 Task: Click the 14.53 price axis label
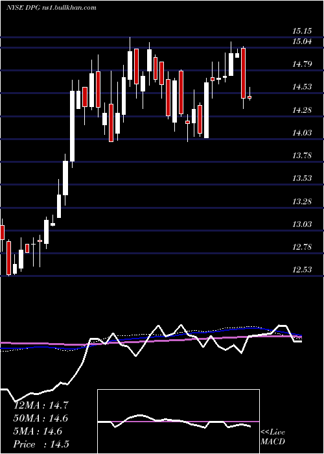point(302,86)
